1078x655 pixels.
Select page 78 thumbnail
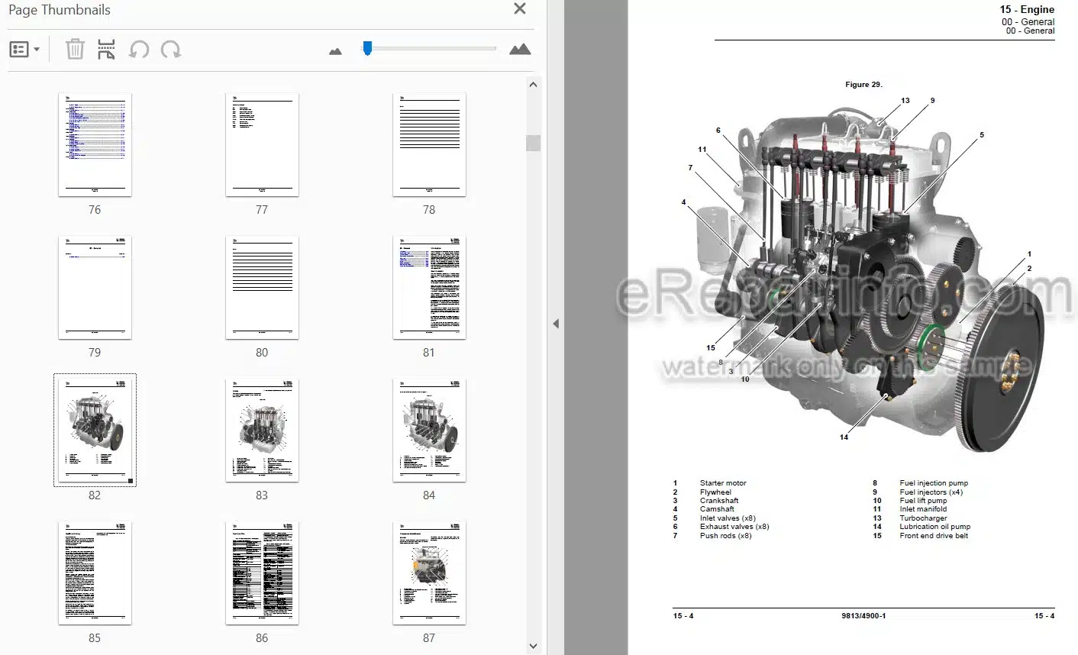click(429, 145)
